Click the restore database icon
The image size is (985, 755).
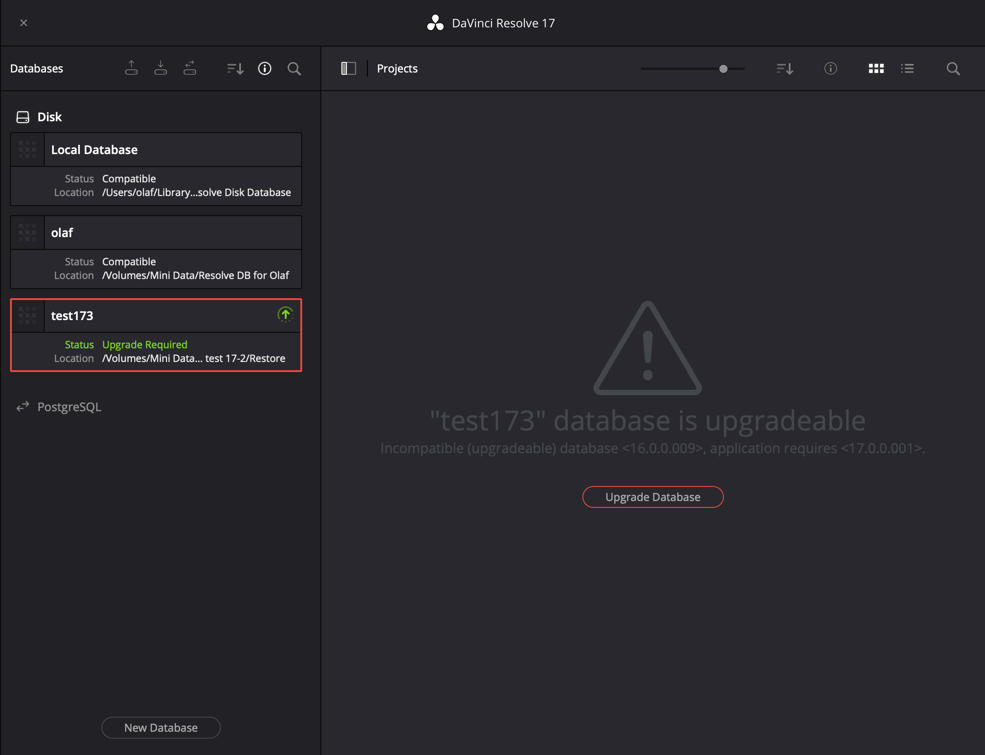point(161,68)
